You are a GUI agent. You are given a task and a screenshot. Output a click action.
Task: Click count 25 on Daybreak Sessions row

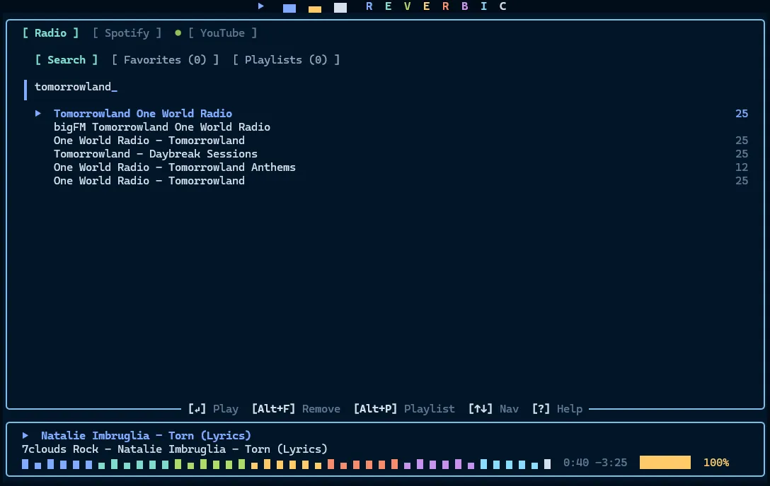click(x=742, y=154)
